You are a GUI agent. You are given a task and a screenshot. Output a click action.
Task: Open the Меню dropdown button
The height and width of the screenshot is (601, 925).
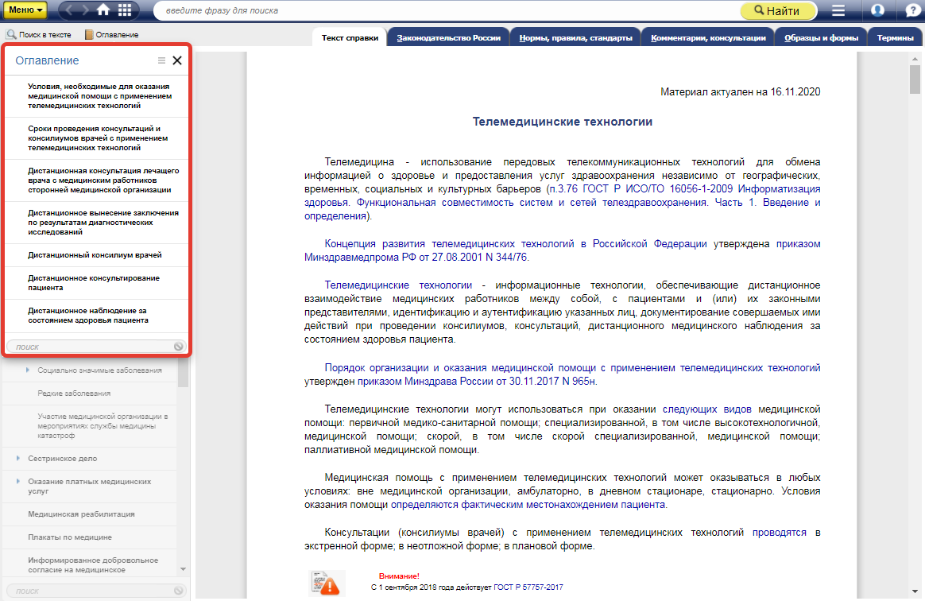tap(28, 10)
